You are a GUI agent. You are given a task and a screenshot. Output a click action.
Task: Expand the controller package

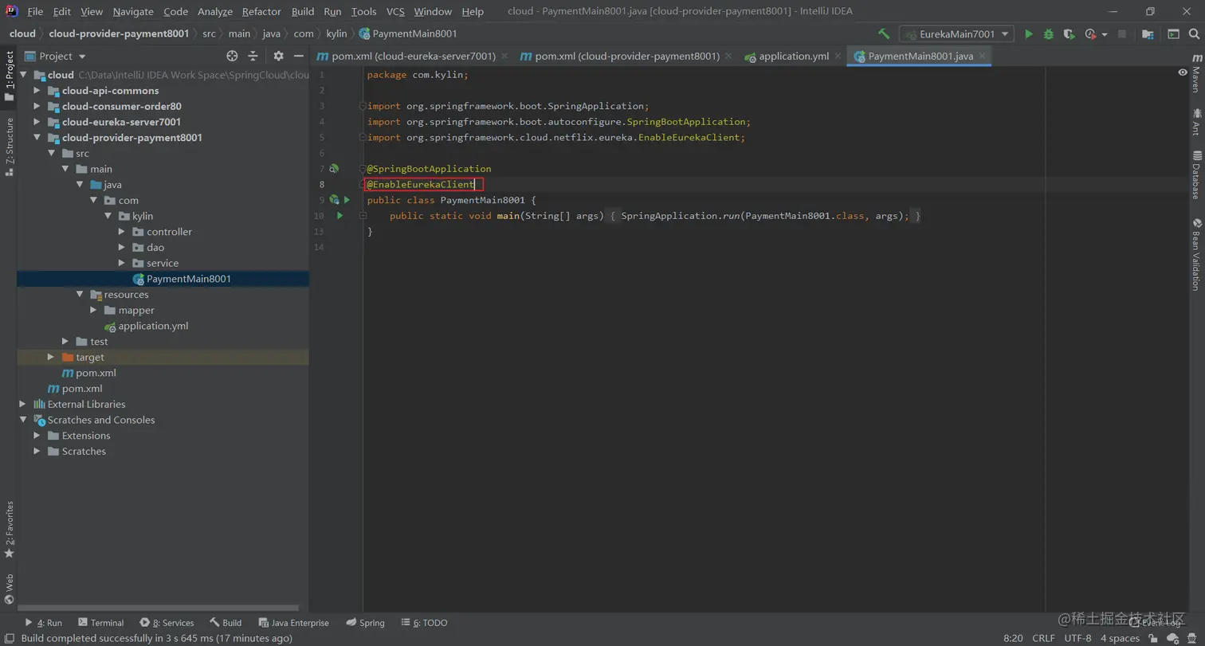click(121, 232)
